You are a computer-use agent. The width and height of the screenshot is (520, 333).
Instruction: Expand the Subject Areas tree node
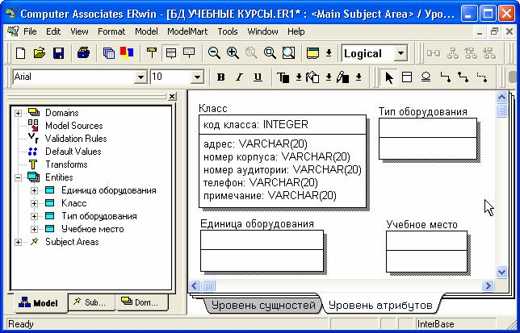point(18,243)
